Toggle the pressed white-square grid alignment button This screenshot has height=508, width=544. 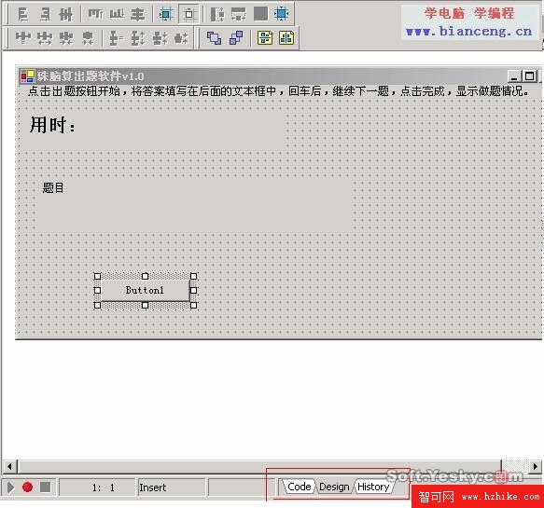189,14
